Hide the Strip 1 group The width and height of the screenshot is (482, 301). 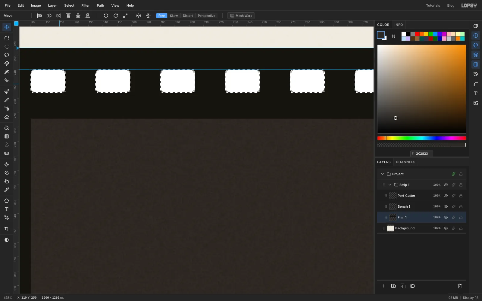446,185
